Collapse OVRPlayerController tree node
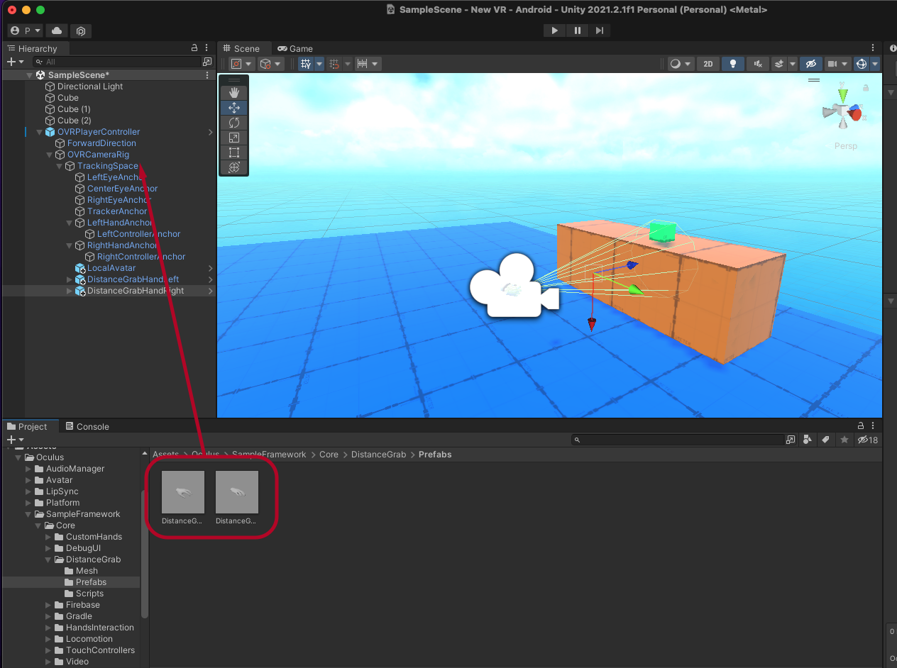 pyautogui.click(x=40, y=132)
